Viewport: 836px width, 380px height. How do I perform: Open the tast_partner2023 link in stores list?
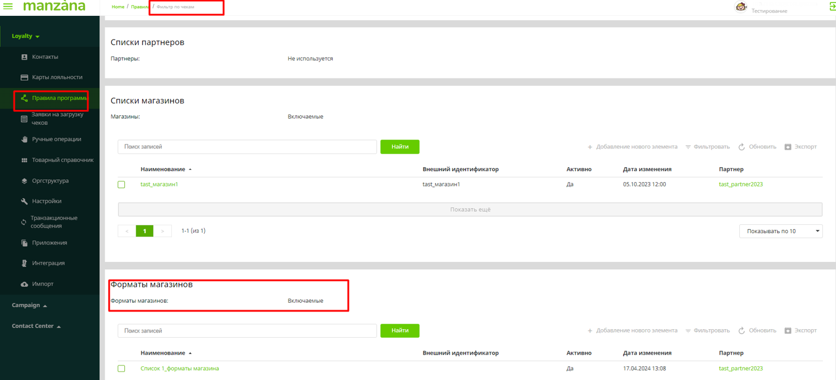point(740,185)
